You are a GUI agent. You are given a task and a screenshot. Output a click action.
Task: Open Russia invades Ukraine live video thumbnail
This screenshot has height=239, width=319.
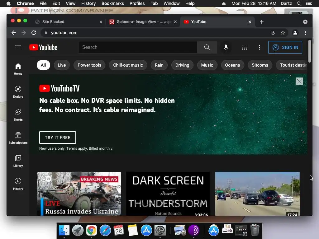[x=79, y=194]
